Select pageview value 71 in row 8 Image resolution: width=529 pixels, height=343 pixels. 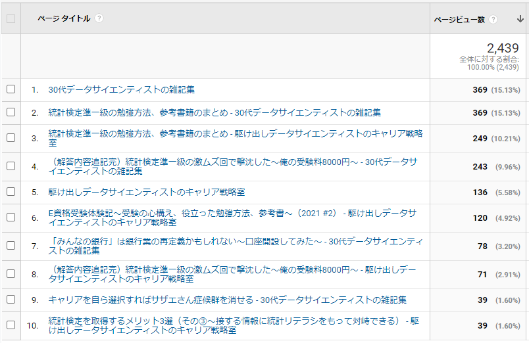pyautogui.click(x=482, y=275)
